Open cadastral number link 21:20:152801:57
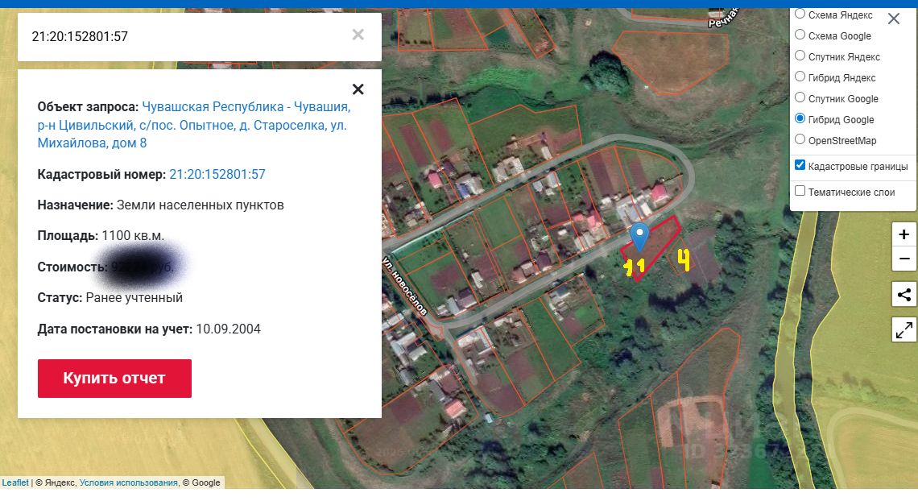 [217, 174]
